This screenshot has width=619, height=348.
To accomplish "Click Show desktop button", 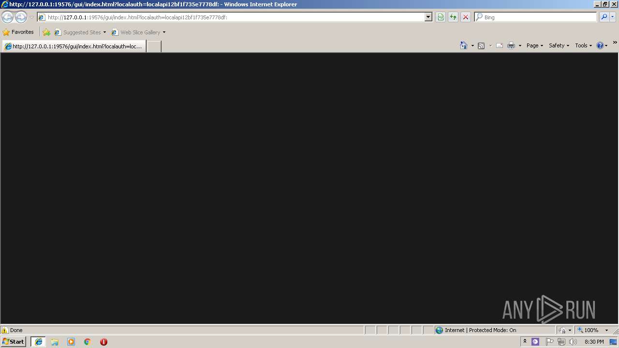I will (614, 342).
